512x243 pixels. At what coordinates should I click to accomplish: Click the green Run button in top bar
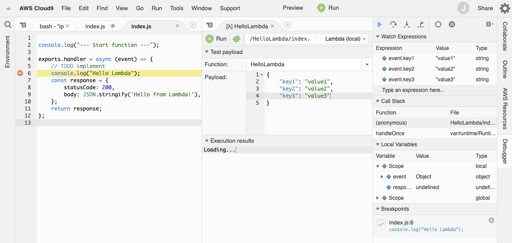[x=328, y=8]
